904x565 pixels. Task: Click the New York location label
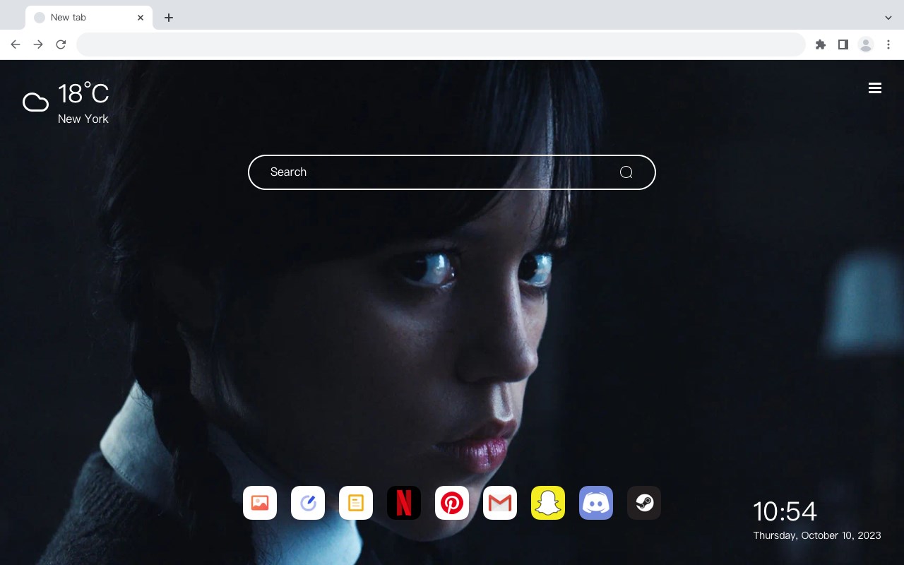point(83,119)
